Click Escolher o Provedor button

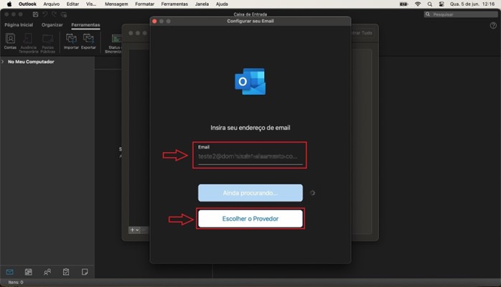coord(250,219)
